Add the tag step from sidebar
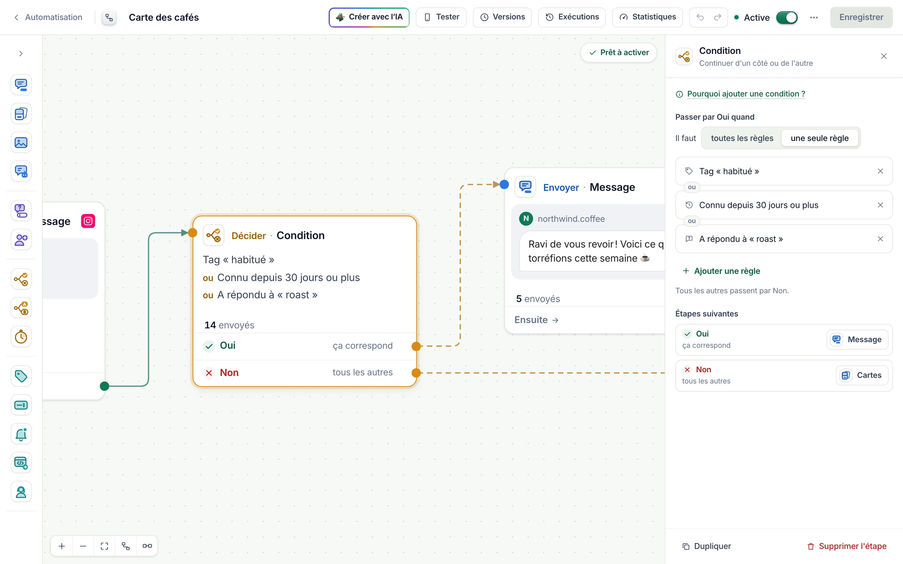Screen dimensions: 903x564 21,376
